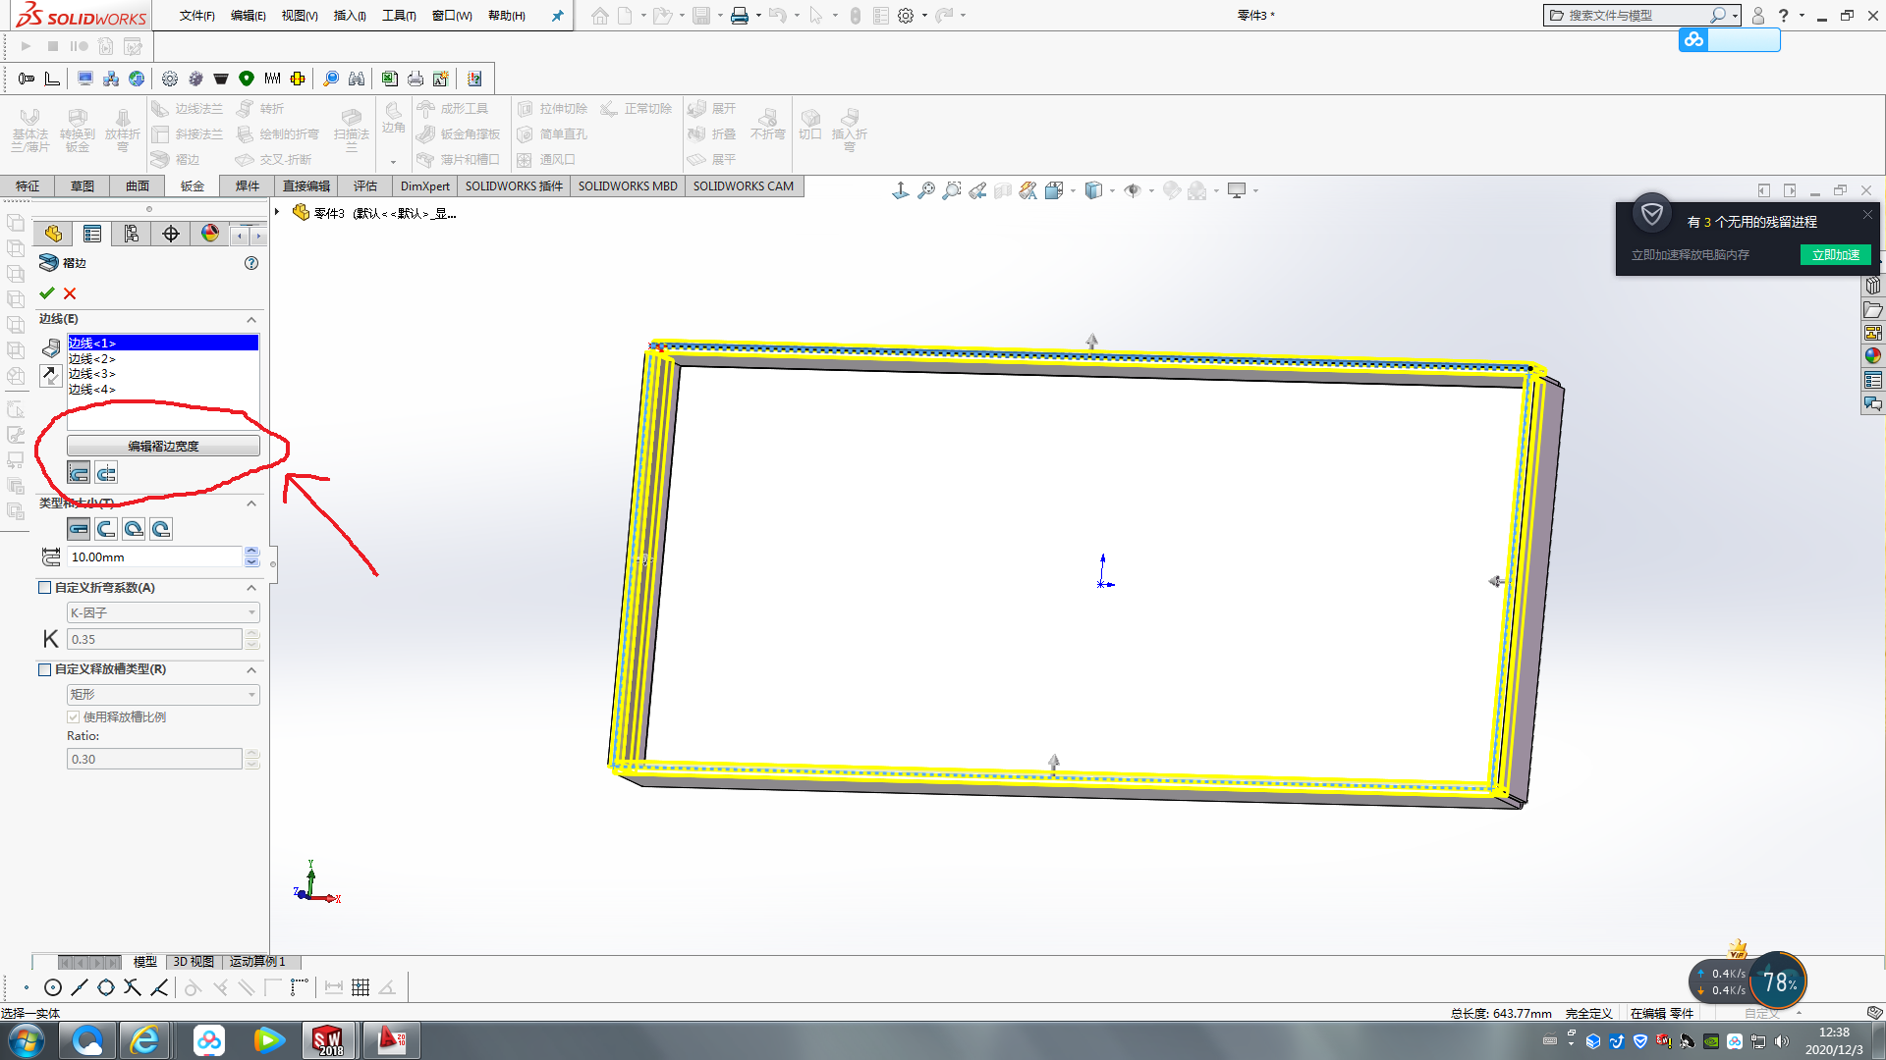
Task: Click Zoom to Area icon
Action: point(952,190)
